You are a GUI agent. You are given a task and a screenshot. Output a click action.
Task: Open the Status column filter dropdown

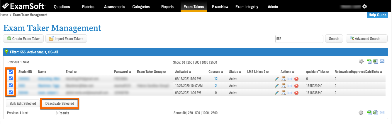240,72
